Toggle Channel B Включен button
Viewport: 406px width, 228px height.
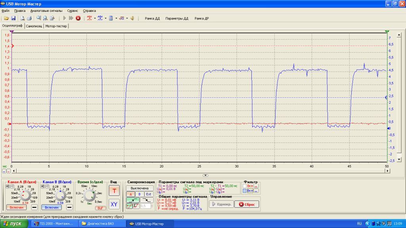tap(52, 207)
